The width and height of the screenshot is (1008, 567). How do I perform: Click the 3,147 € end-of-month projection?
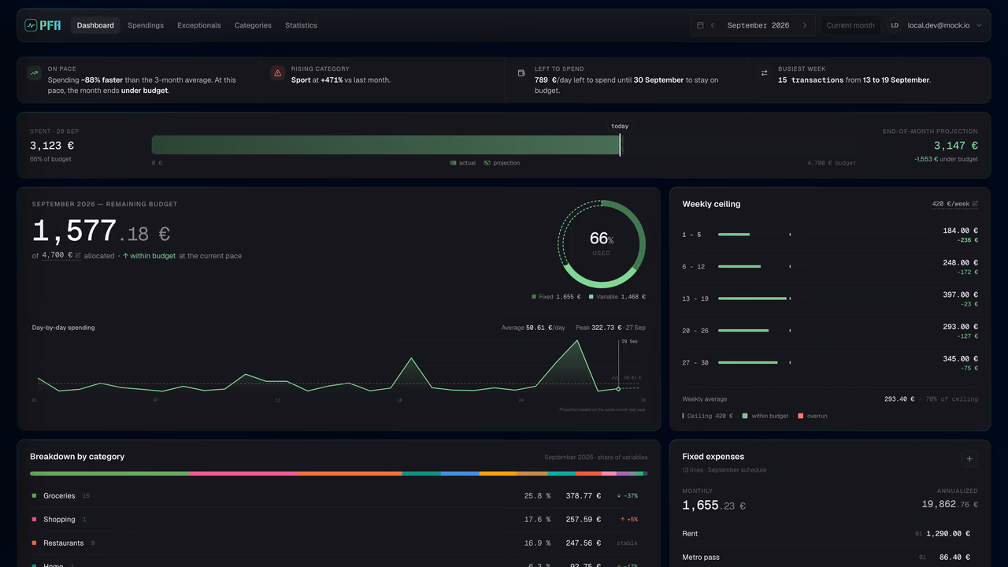click(956, 146)
